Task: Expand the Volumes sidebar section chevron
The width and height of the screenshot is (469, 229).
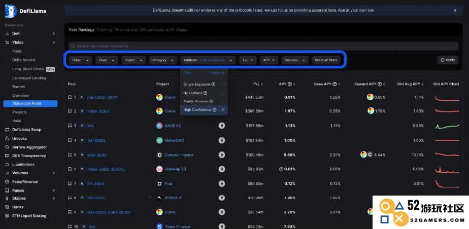Action: [54, 173]
